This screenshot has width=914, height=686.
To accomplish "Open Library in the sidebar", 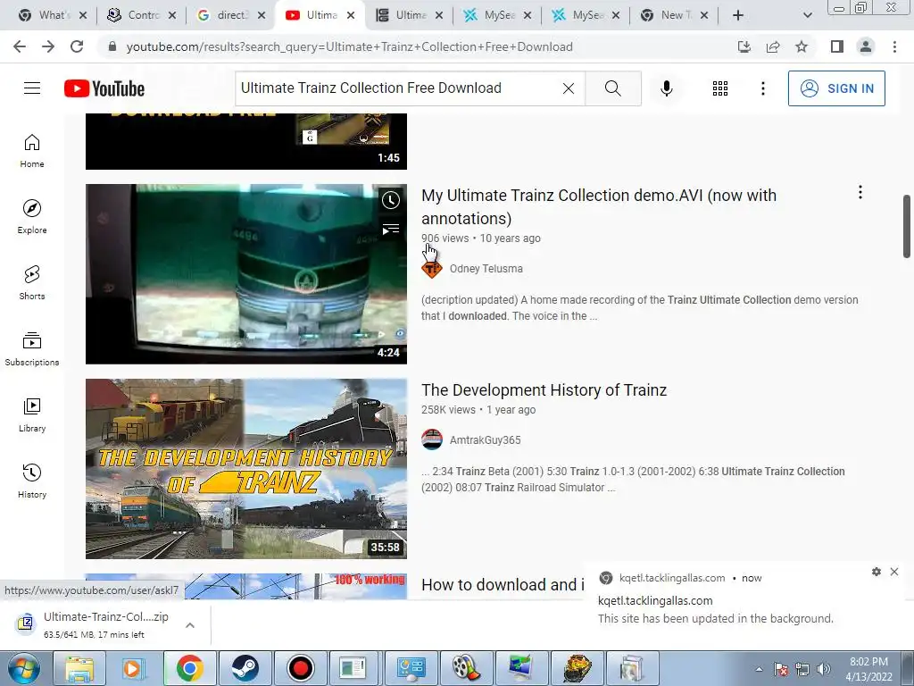I will 32,414.
